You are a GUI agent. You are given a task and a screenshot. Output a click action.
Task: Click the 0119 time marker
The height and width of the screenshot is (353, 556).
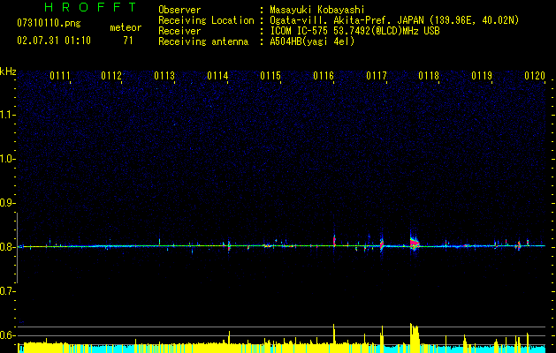(x=482, y=76)
